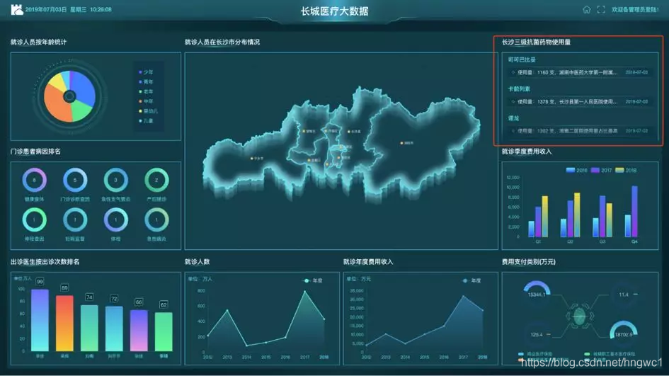The width and height of the screenshot is (669, 376).
Task: Click the 出诊医生按出诊次数排名 panel title
Action: [45, 261]
